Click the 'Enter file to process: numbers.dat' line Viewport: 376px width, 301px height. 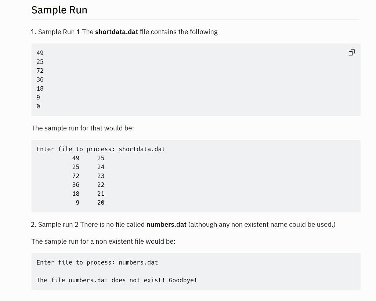click(x=97, y=262)
